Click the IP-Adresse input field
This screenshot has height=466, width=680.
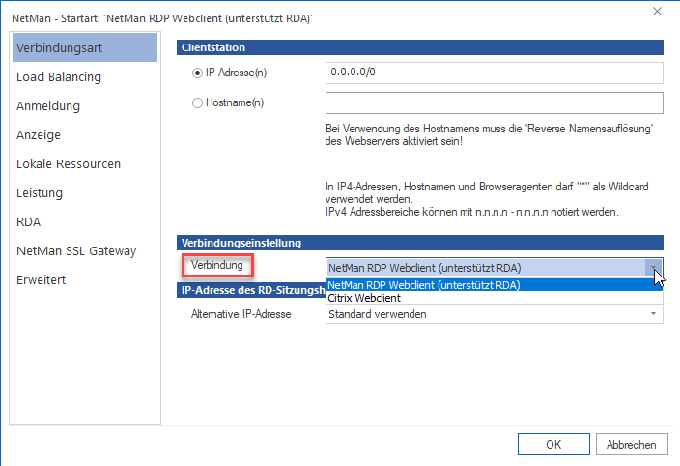[493, 73]
